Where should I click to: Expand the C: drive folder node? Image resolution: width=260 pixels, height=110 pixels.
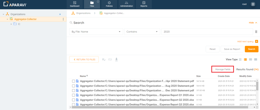[x=11, y=24]
